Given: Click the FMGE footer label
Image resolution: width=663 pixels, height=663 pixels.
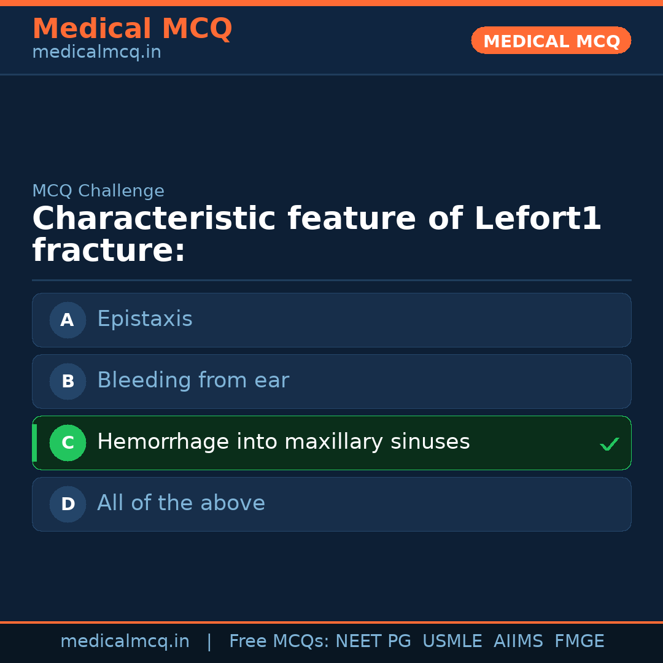Looking at the screenshot, I should (579, 642).
